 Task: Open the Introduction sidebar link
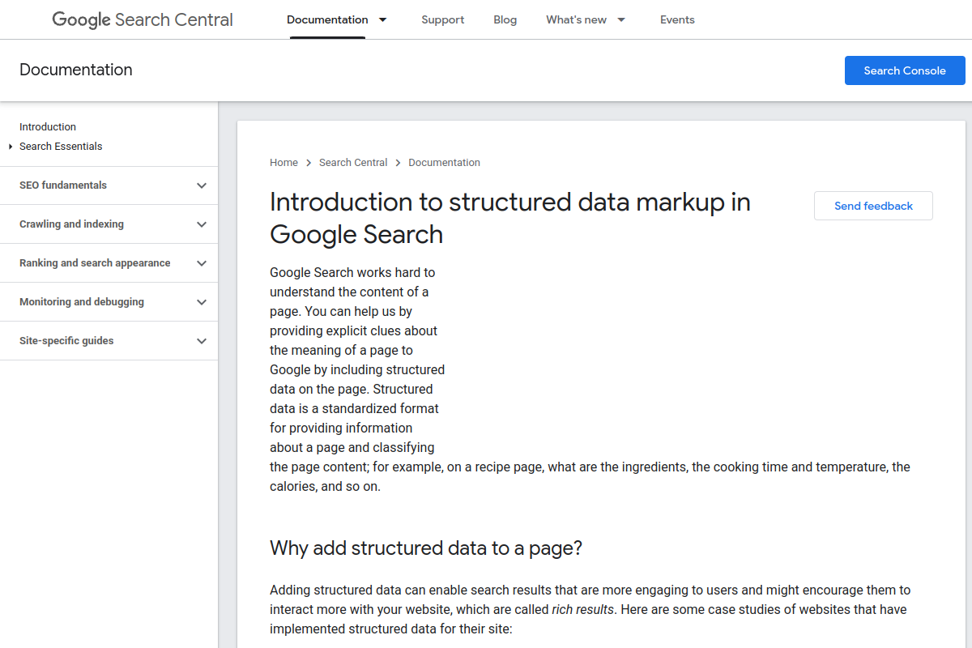(x=48, y=127)
